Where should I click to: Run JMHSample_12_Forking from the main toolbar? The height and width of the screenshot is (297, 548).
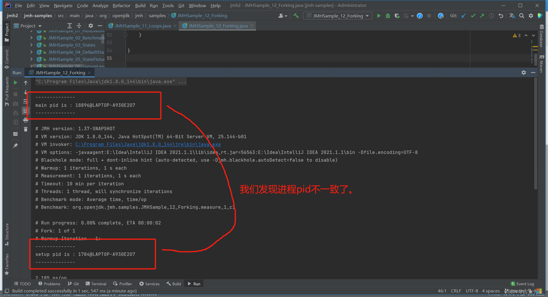[379, 16]
